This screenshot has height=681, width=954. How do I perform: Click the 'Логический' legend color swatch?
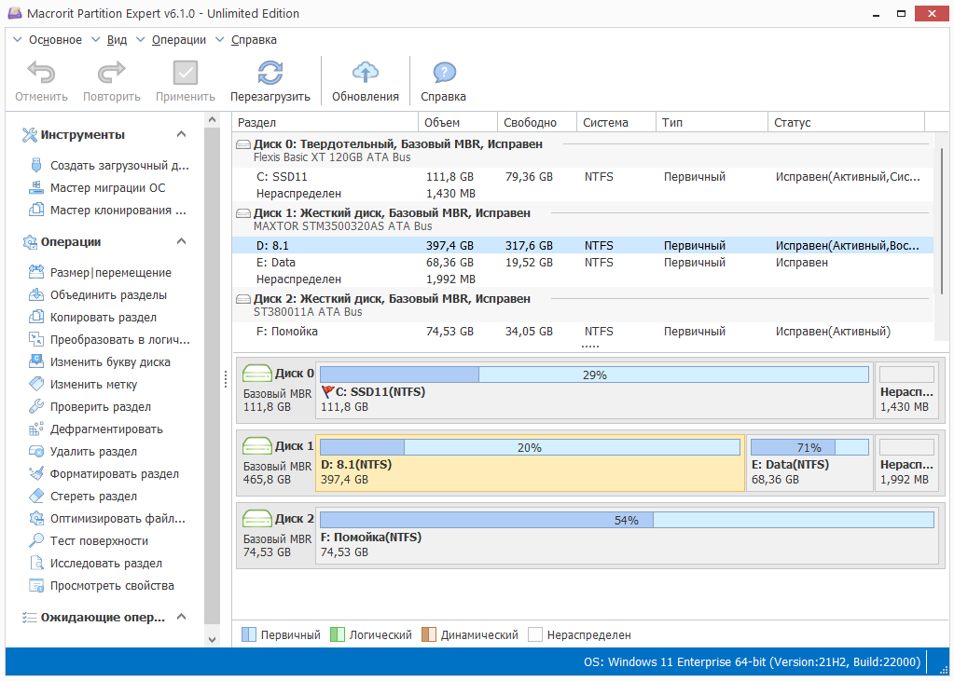(337, 634)
